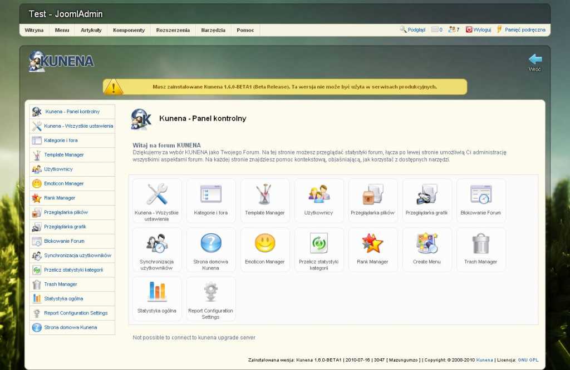Select the Statystyka ogólna bar chart icon

(156, 292)
